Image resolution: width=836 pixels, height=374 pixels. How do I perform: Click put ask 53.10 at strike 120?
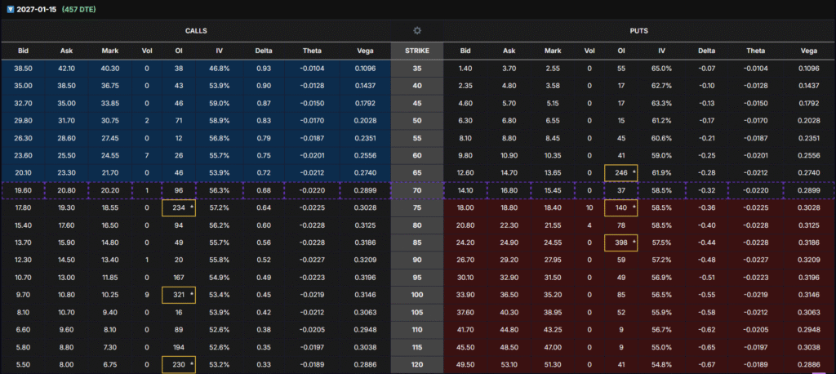[509, 363]
